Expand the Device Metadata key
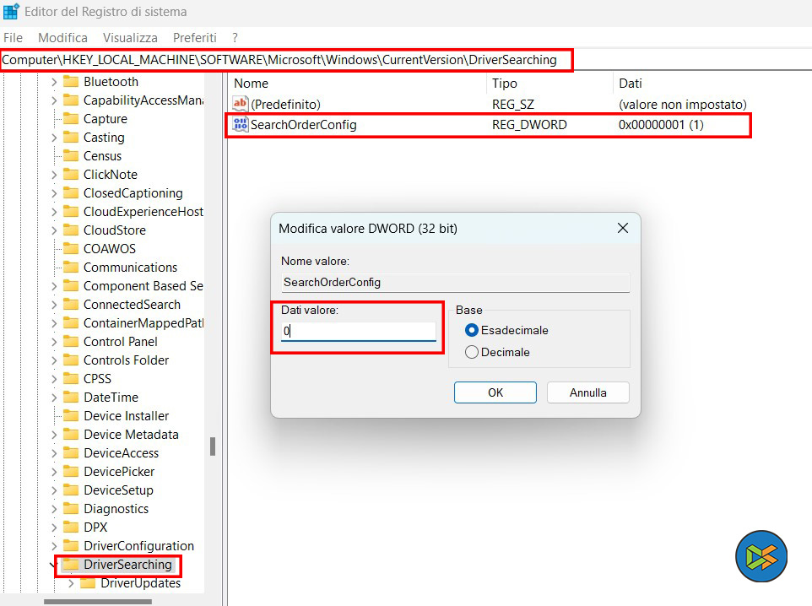The height and width of the screenshot is (606, 812). coord(54,435)
